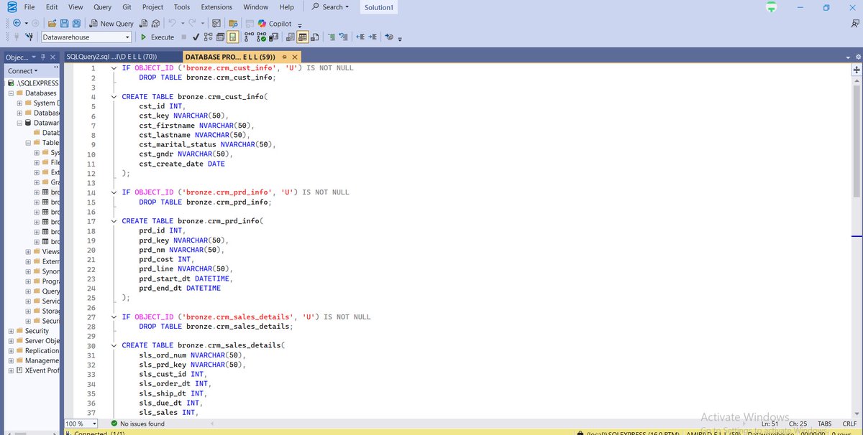Toggle Include Client Statistics
The image size is (863, 435).
(274, 37)
